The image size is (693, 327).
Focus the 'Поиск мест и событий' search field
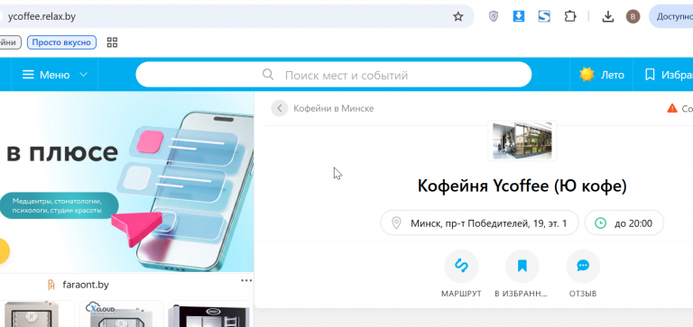pos(333,75)
